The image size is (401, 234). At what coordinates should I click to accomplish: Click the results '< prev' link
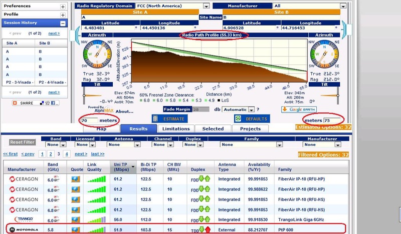point(28,154)
